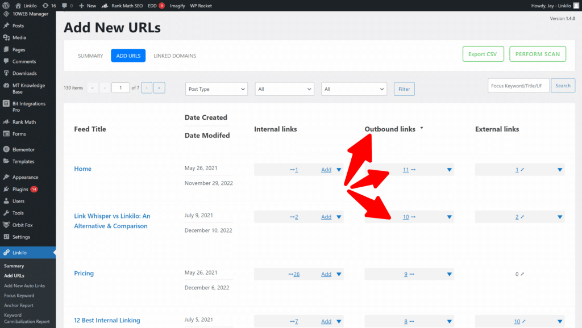Click the Bit Integrations Pro icon
Image resolution: width=582 pixels, height=328 pixels.
point(6,103)
